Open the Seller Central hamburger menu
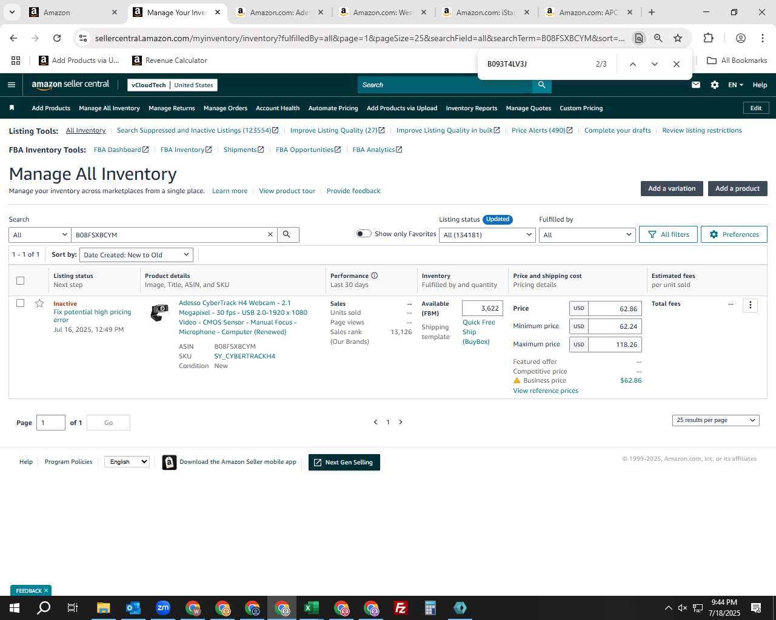The image size is (776, 620). coord(11,85)
